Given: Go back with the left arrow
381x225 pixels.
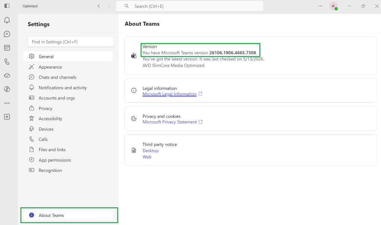Looking at the screenshot, I should pos(99,6).
